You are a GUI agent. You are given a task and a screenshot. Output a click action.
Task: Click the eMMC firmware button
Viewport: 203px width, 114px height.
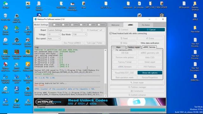click(x=125, y=67)
